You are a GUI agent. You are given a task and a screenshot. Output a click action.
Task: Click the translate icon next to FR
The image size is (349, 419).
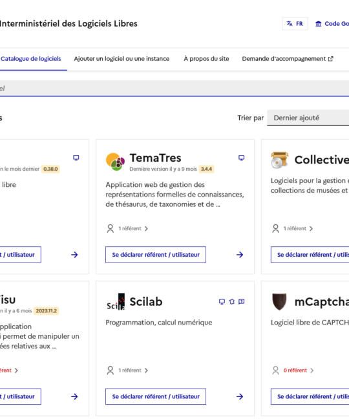tap(290, 24)
